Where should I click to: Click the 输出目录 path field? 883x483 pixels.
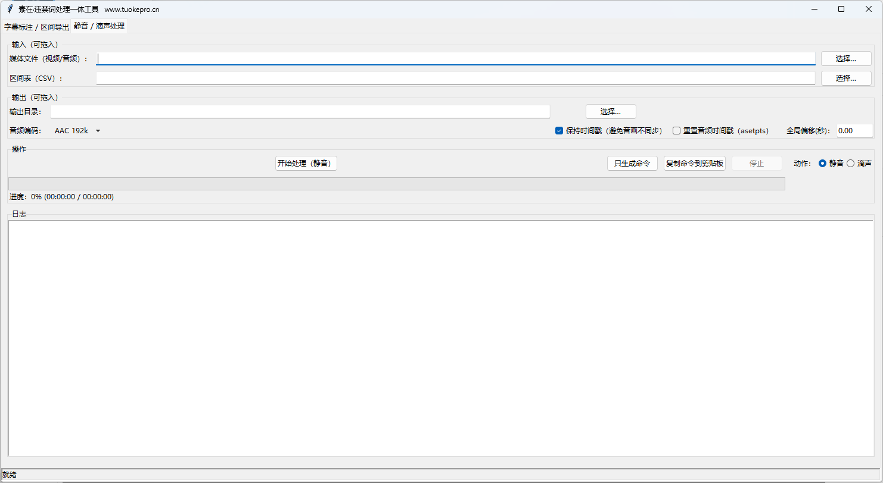[300, 111]
